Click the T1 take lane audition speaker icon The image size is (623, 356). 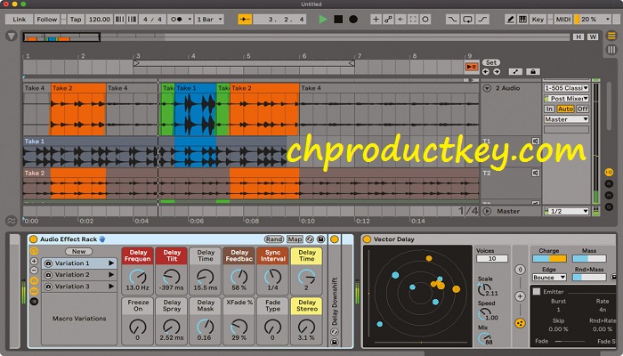[x=535, y=141]
